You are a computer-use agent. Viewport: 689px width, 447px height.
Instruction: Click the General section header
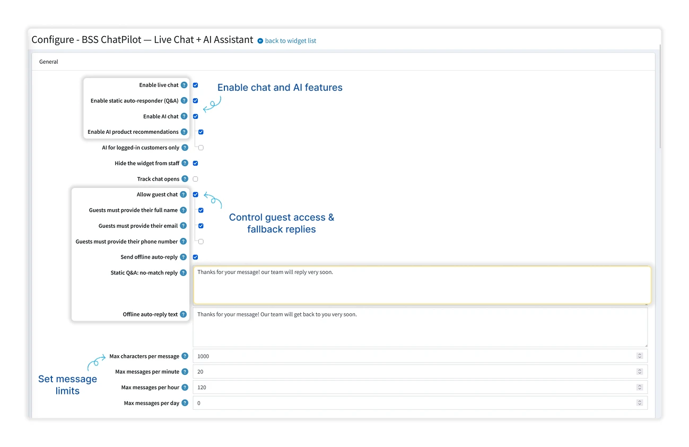click(49, 62)
